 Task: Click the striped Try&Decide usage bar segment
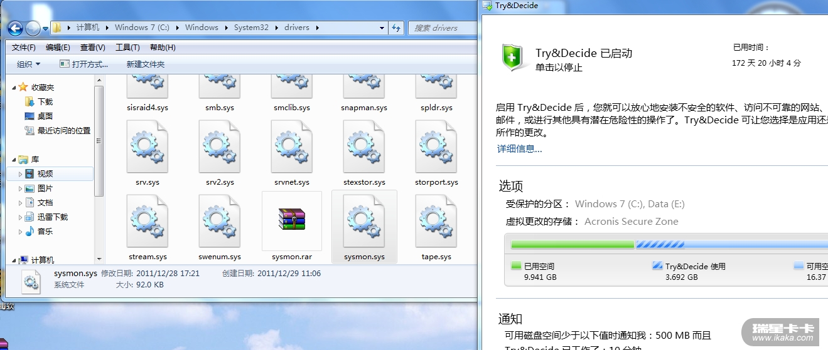(660, 244)
